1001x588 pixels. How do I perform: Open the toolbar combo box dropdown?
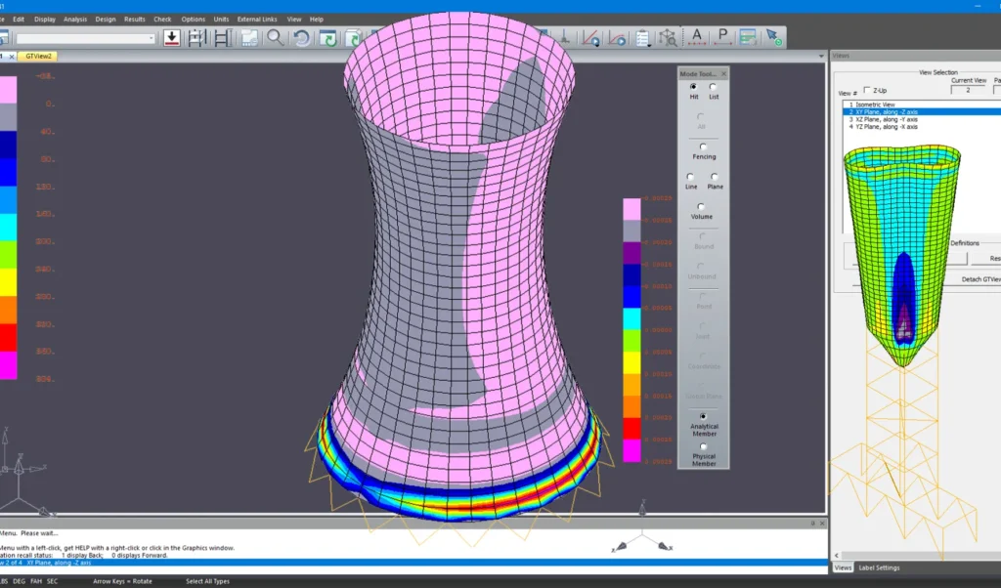tap(151, 39)
